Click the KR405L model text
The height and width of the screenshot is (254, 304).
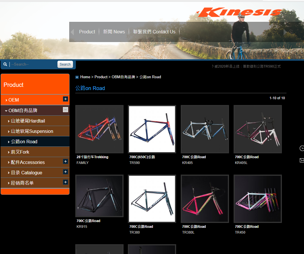pos(241,163)
